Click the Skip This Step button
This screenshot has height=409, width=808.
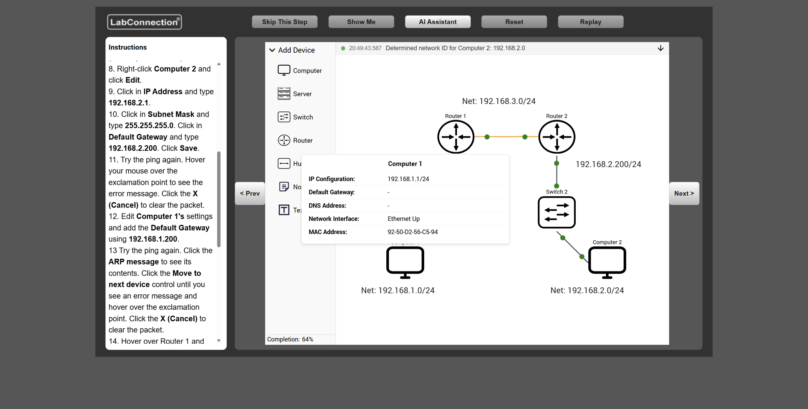click(x=284, y=22)
